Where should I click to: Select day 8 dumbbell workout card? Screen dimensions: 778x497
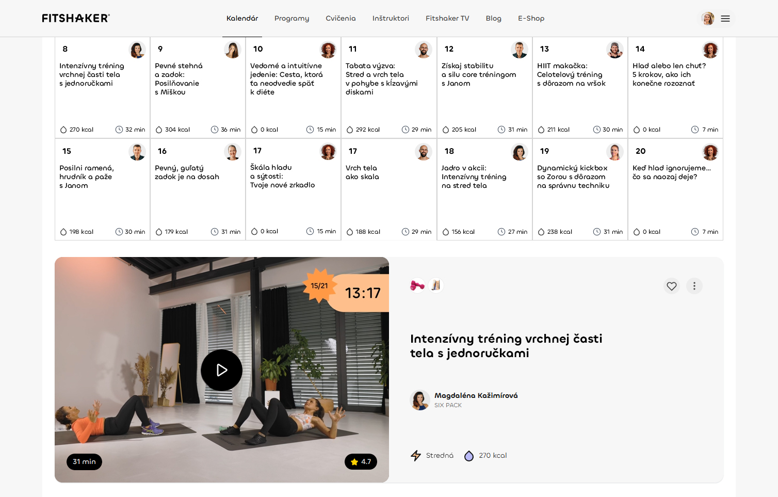102,87
